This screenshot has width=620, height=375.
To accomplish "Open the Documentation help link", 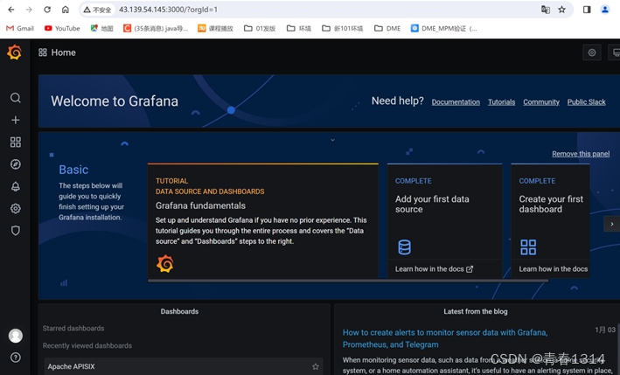I will click(456, 102).
